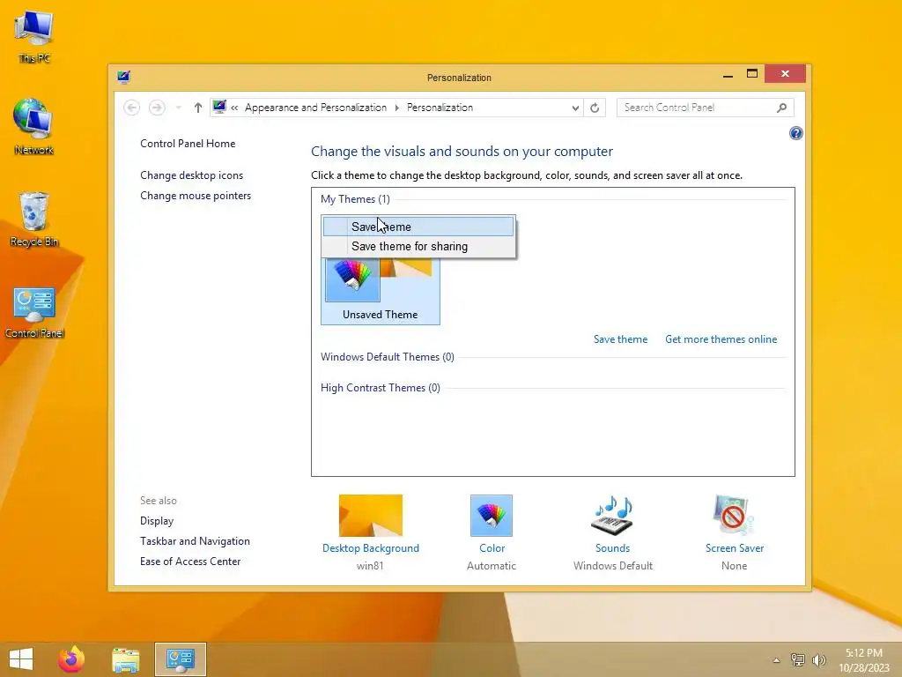902x677 pixels.
Task: Minimize the Personalization window
Action: click(728, 74)
